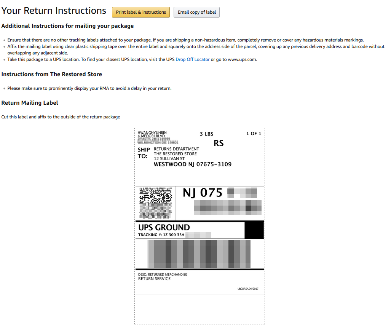391x332 pixels.
Task: Select WESTWOOD NJ 07675-3109 address line
Action: point(193,164)
